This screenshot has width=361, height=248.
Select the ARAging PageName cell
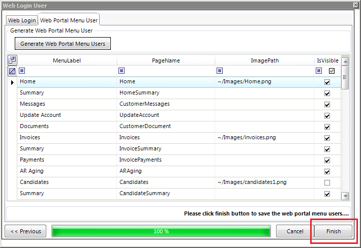(166, 171)
